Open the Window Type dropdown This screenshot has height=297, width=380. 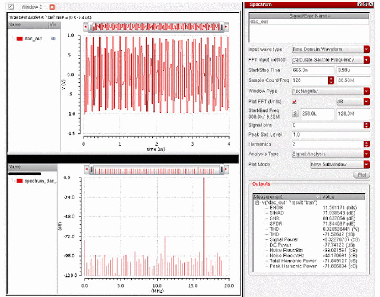coord(367,91)
